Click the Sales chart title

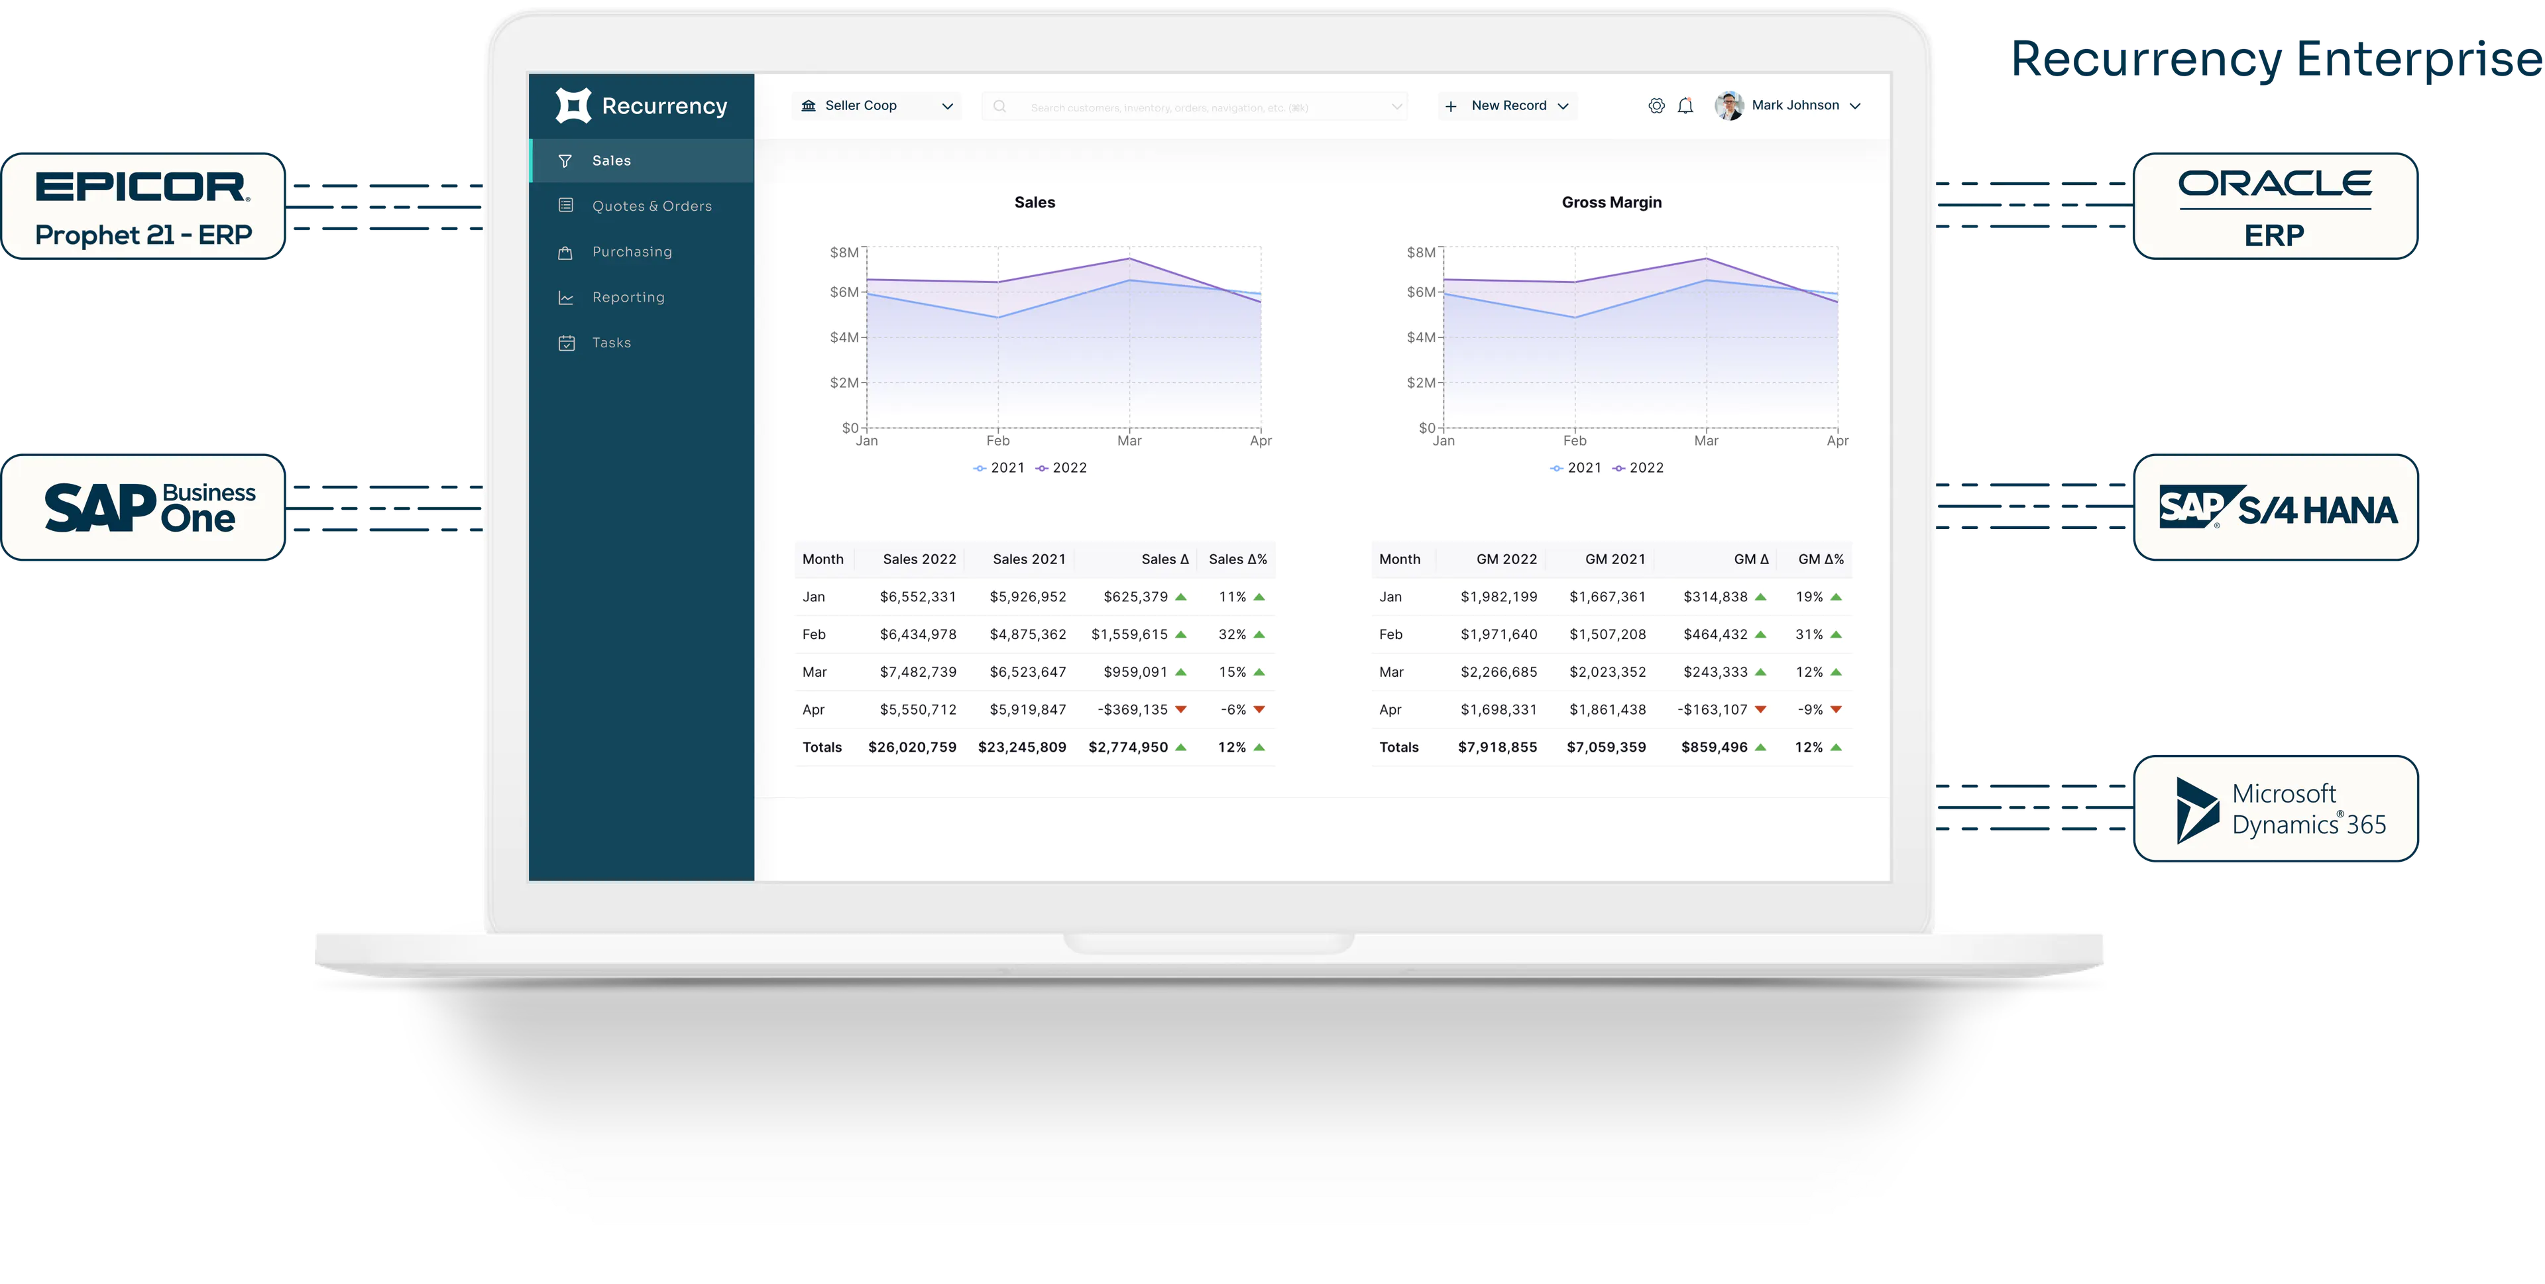(1035, 203)
